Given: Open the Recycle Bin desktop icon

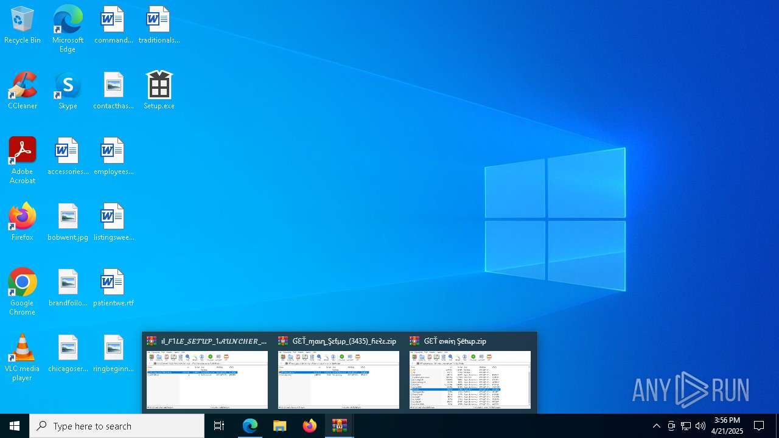Looking at the screenshot, I should [x=23, y=26].
